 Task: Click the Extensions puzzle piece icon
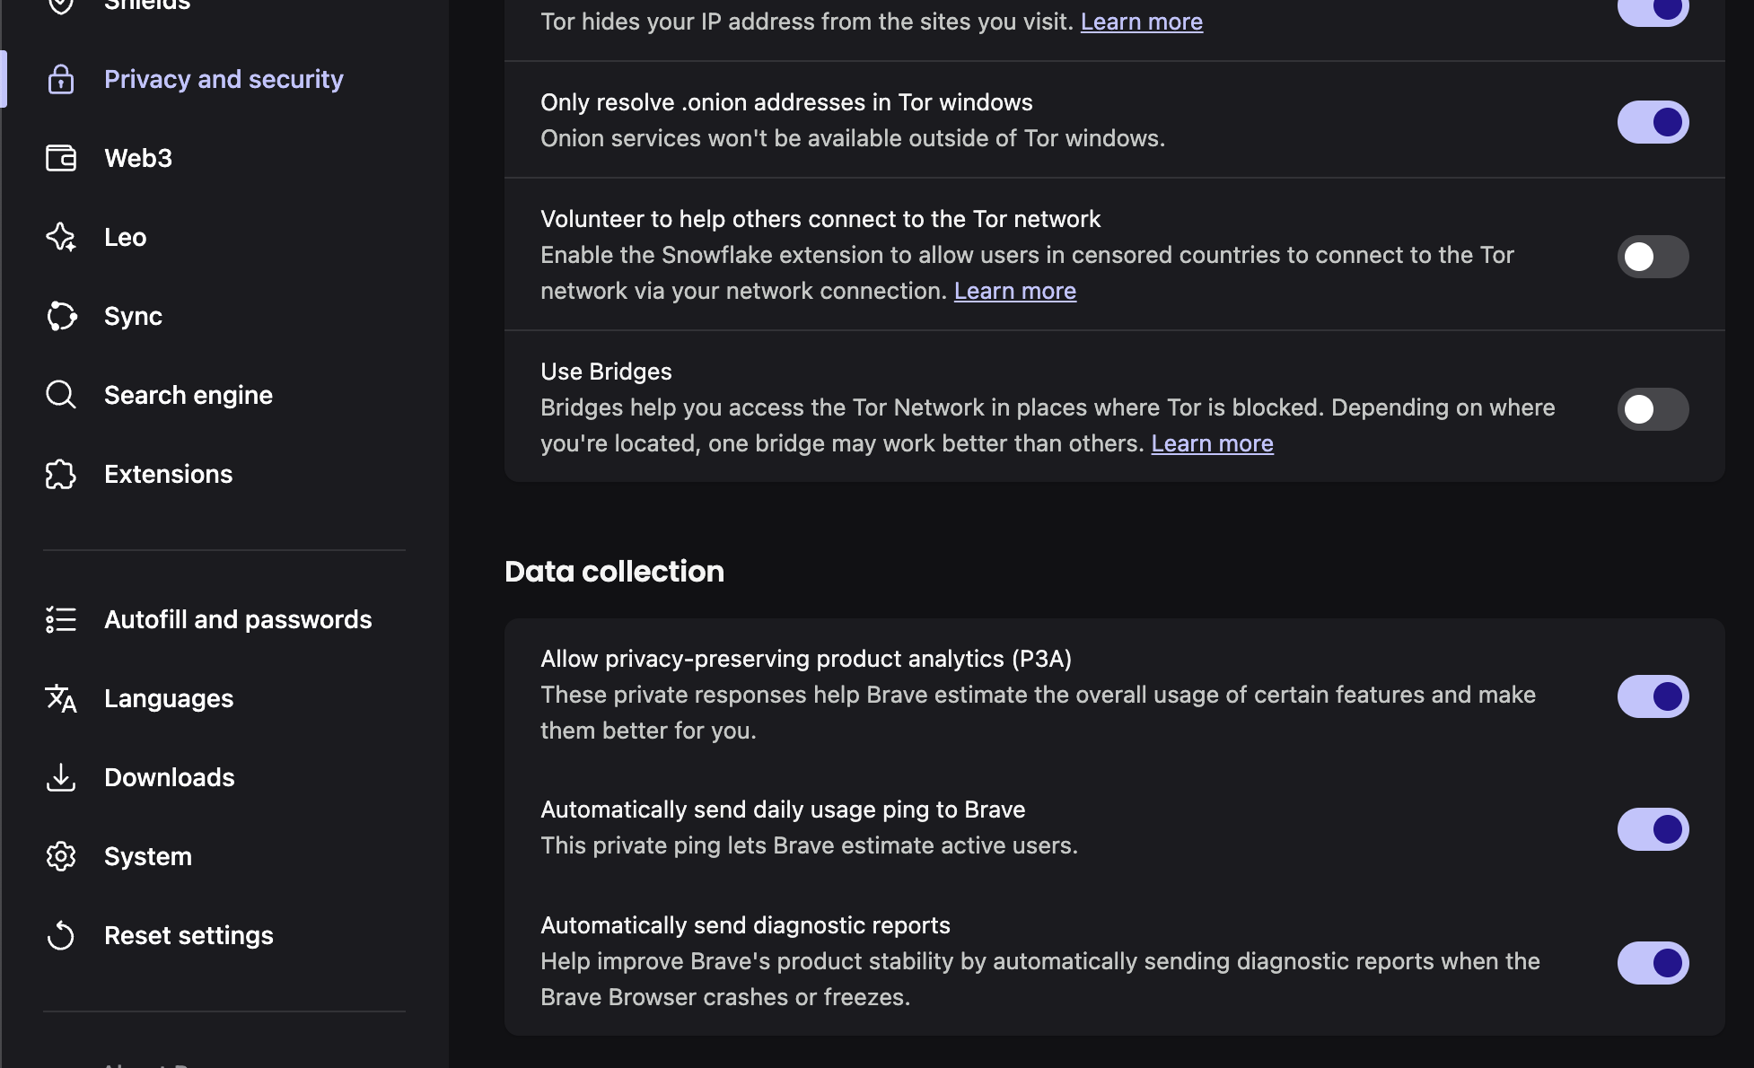point(61,474)
